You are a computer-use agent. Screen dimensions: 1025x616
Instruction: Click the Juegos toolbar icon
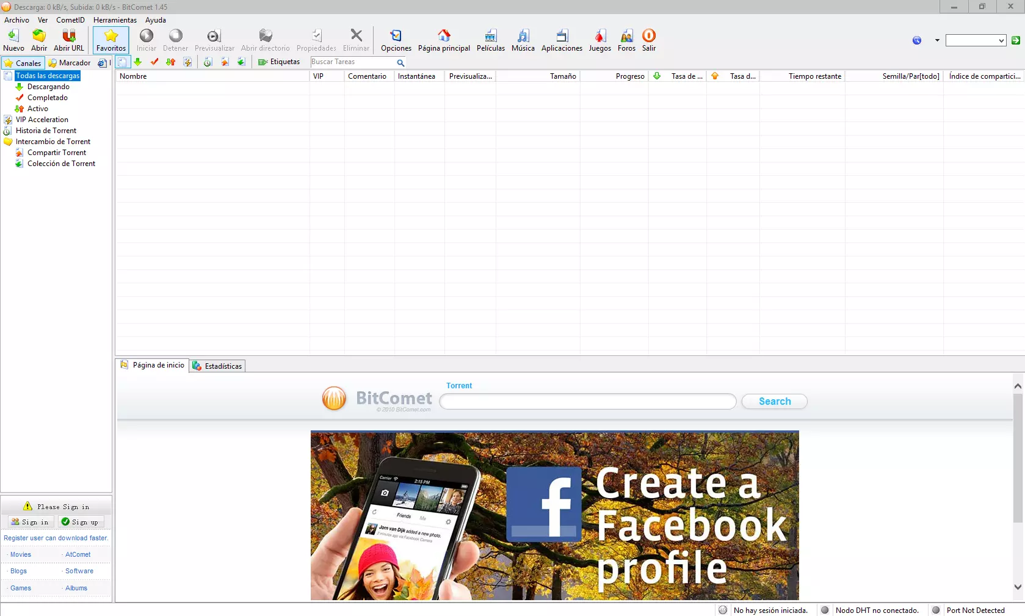click(599, 40)
